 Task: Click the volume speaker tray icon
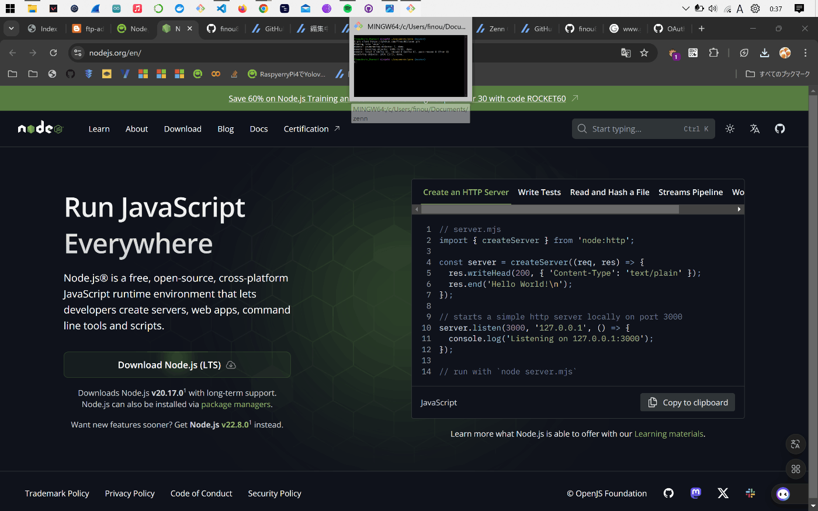(713, 8)
